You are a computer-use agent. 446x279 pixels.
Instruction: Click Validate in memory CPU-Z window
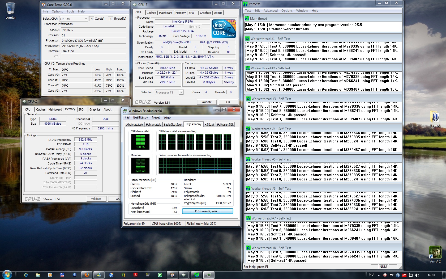click(96, 199)
